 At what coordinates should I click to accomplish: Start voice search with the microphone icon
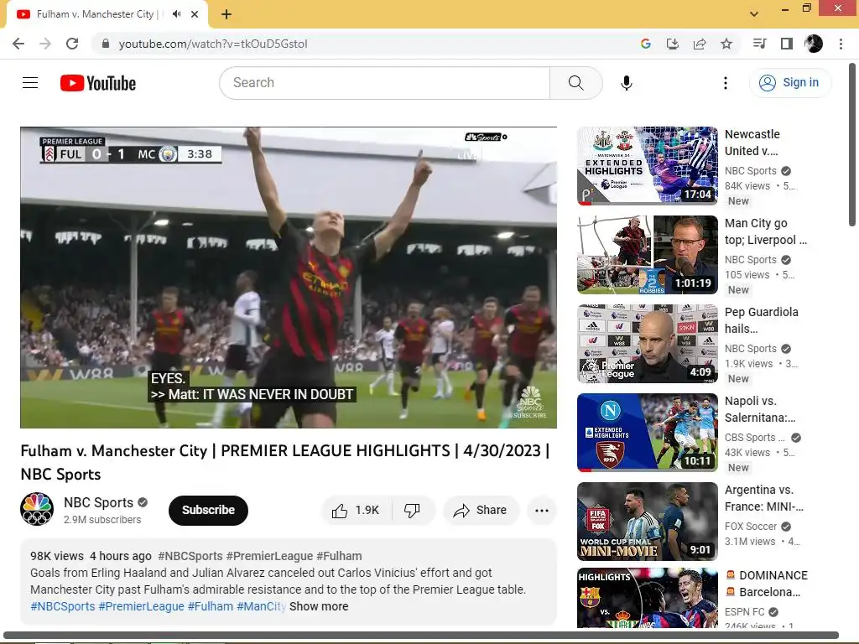coord(626,83)
